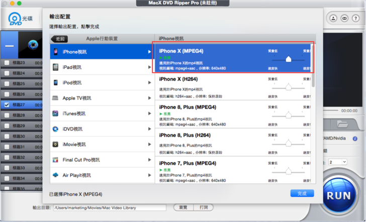The height and width of the screenshot is (222, 366).
Task: Adjust quality slider for iPhone 8, Plus (H264)
Action: (x=289, y=143)
